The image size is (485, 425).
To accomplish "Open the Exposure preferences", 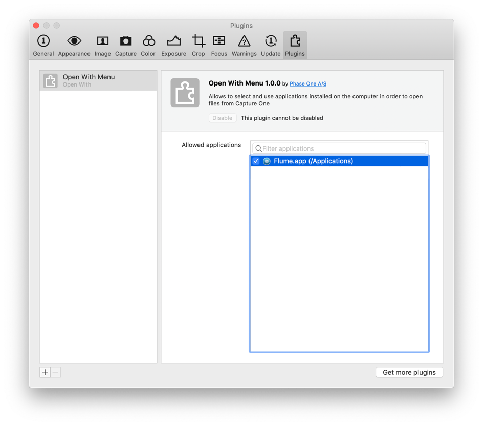I will (173, 46).
